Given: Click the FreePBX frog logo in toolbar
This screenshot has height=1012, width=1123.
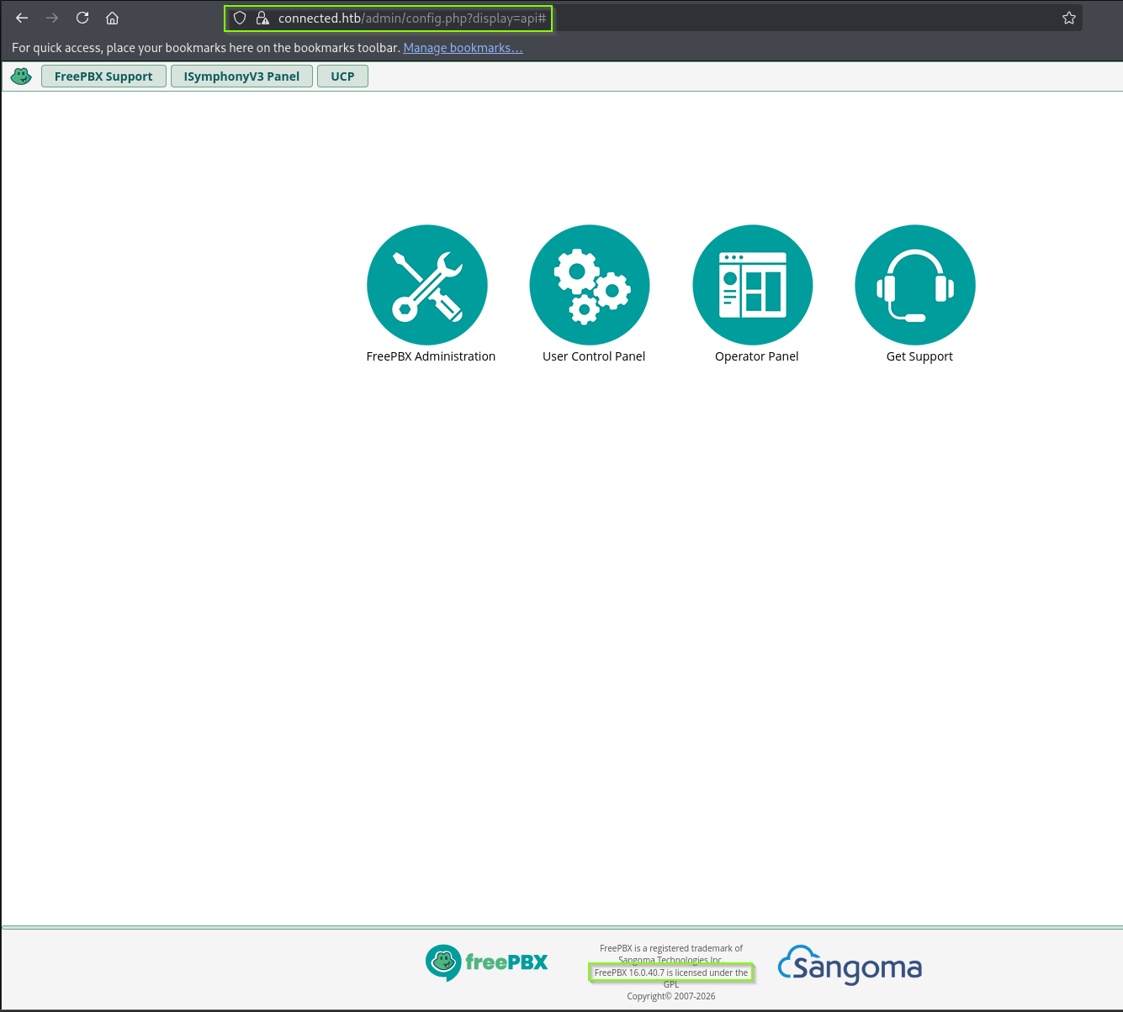Looking at the screenshot, I should click(21, 76).
